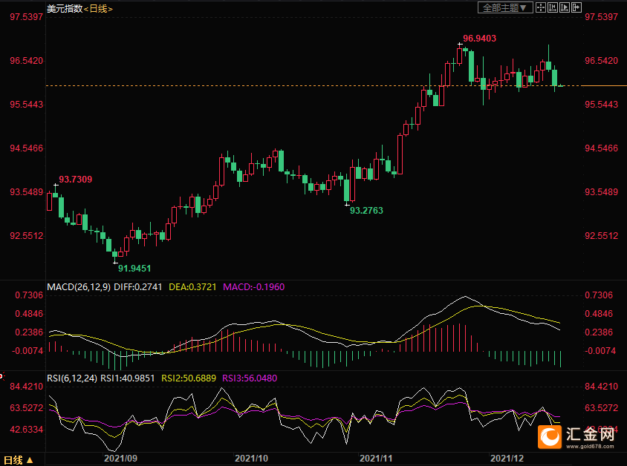Click the 2021/12 date marker
Image resolution: width=627 pixels, height=466 pixels.
click(x=507, y=459)
